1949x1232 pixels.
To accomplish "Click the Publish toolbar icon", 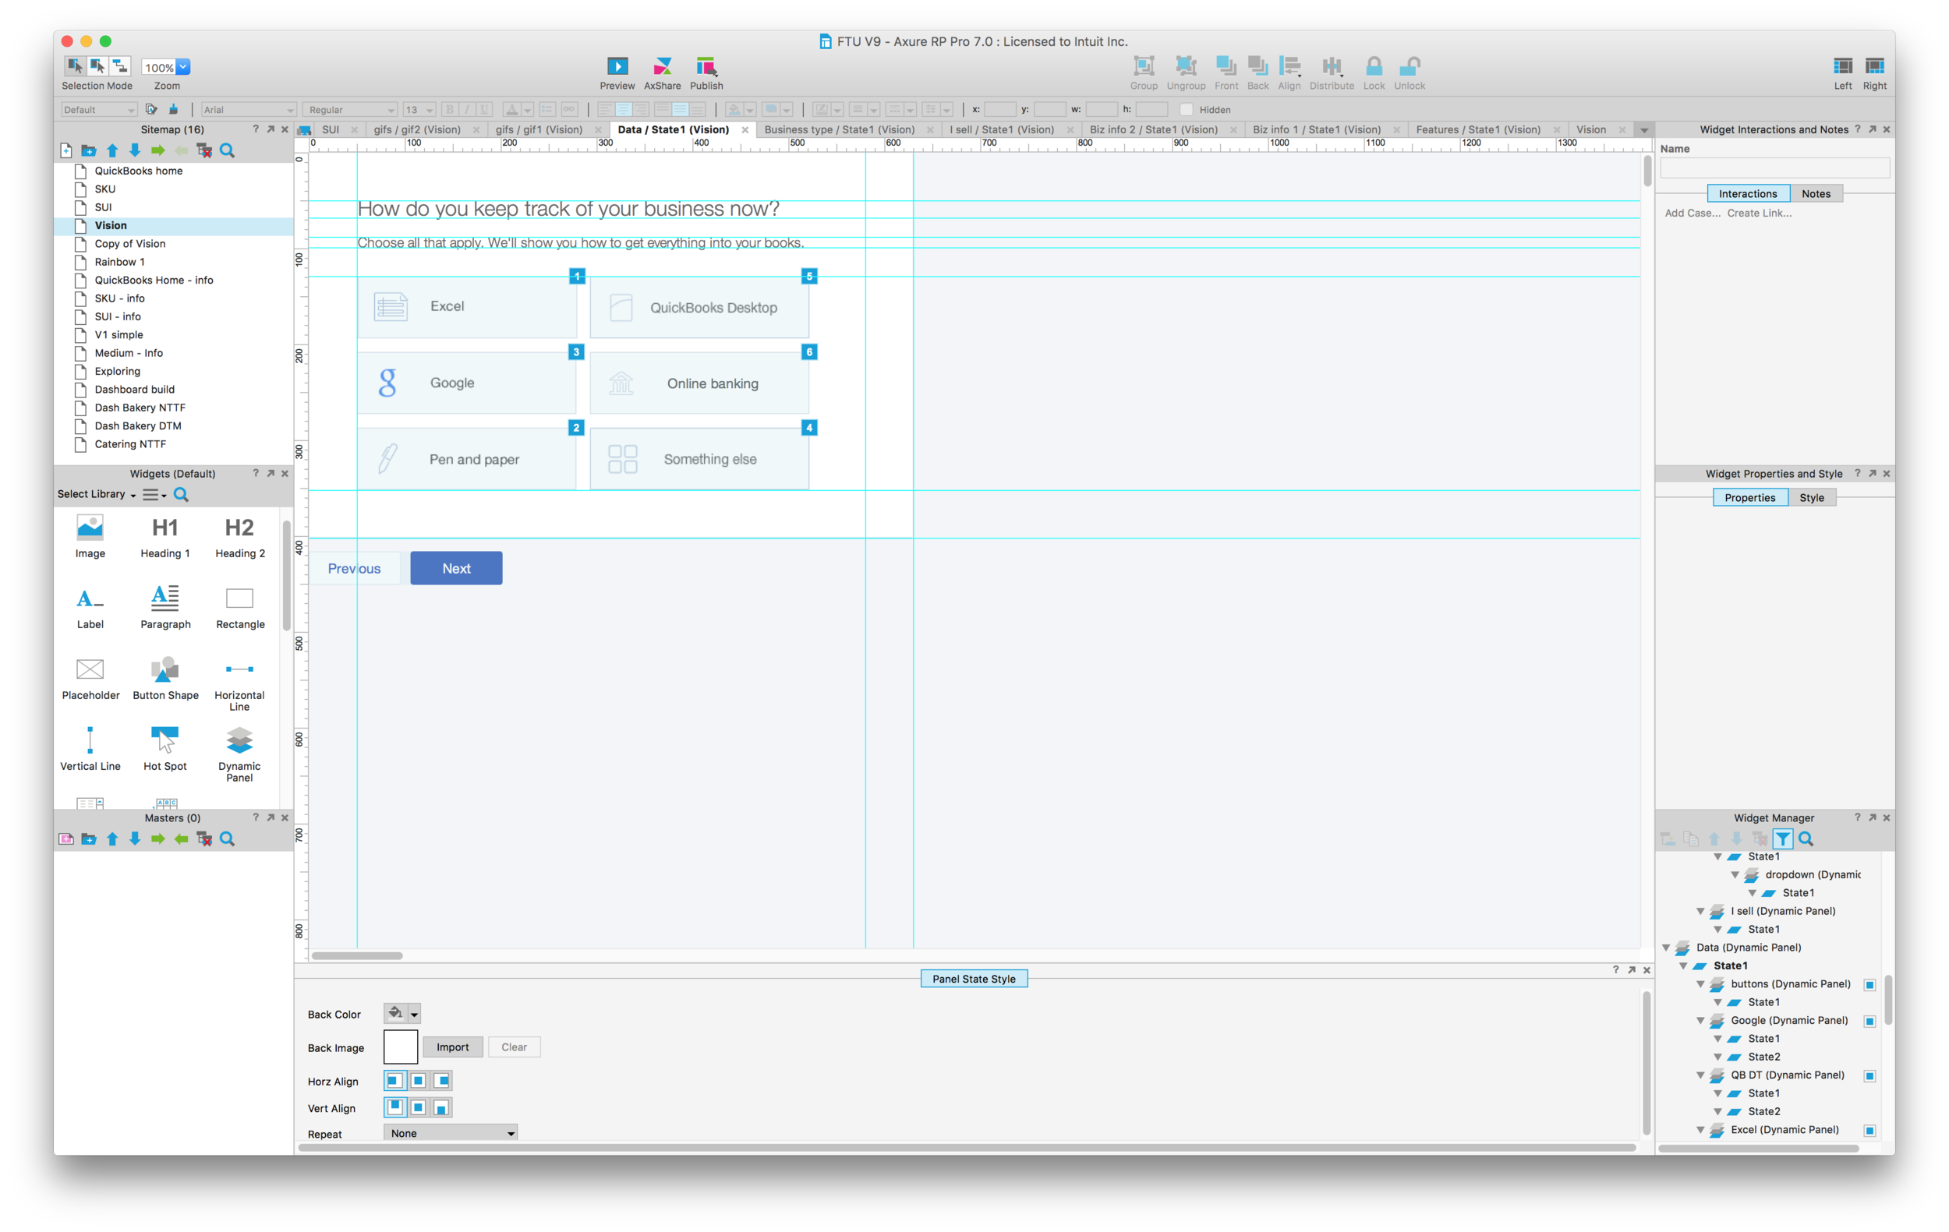I will point(706,66).
